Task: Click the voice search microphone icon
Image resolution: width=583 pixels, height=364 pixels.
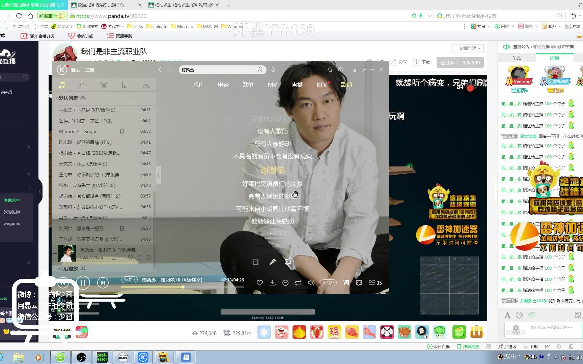Action: (273, 69)
